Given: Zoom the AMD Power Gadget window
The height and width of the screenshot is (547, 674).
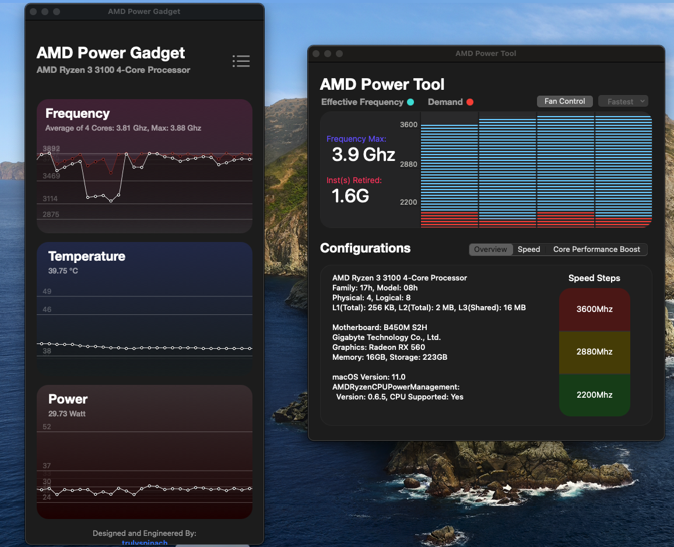Looking at the screenshot, I should tap(57, 12).
